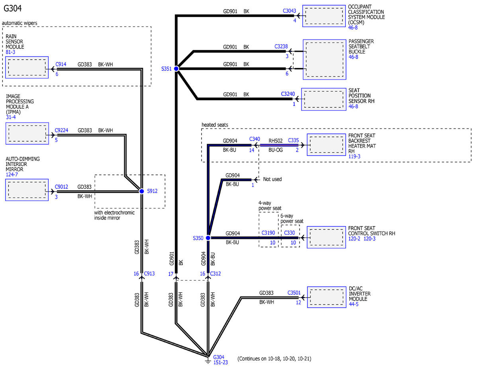This screenshot has height=369, width=478.
Task: Select the S350 splice junction dot
Action: [208, 238]
